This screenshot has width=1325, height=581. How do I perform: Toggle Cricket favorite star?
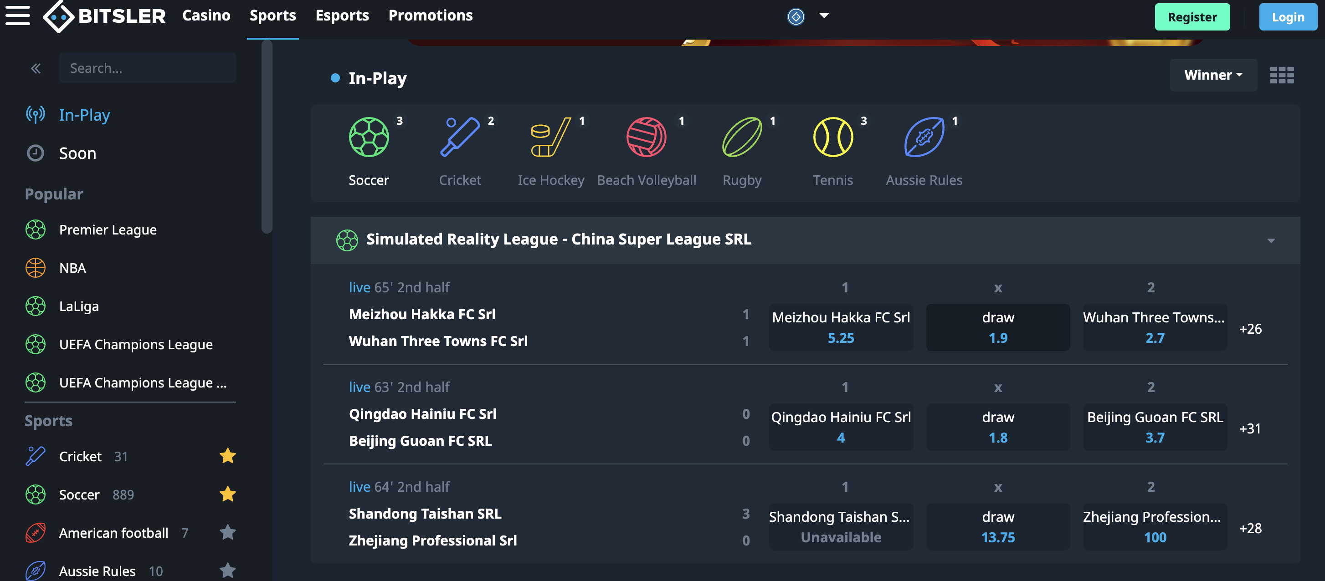[227, 456]
